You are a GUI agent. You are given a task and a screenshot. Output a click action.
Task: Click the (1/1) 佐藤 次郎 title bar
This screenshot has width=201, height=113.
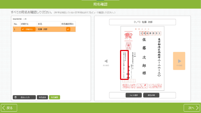143,22
